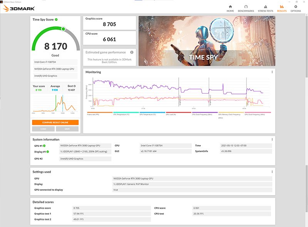The width and height of the screenshot is (308, 227).
Task: Click the overall score 8 170
Action: click(56, 46)
